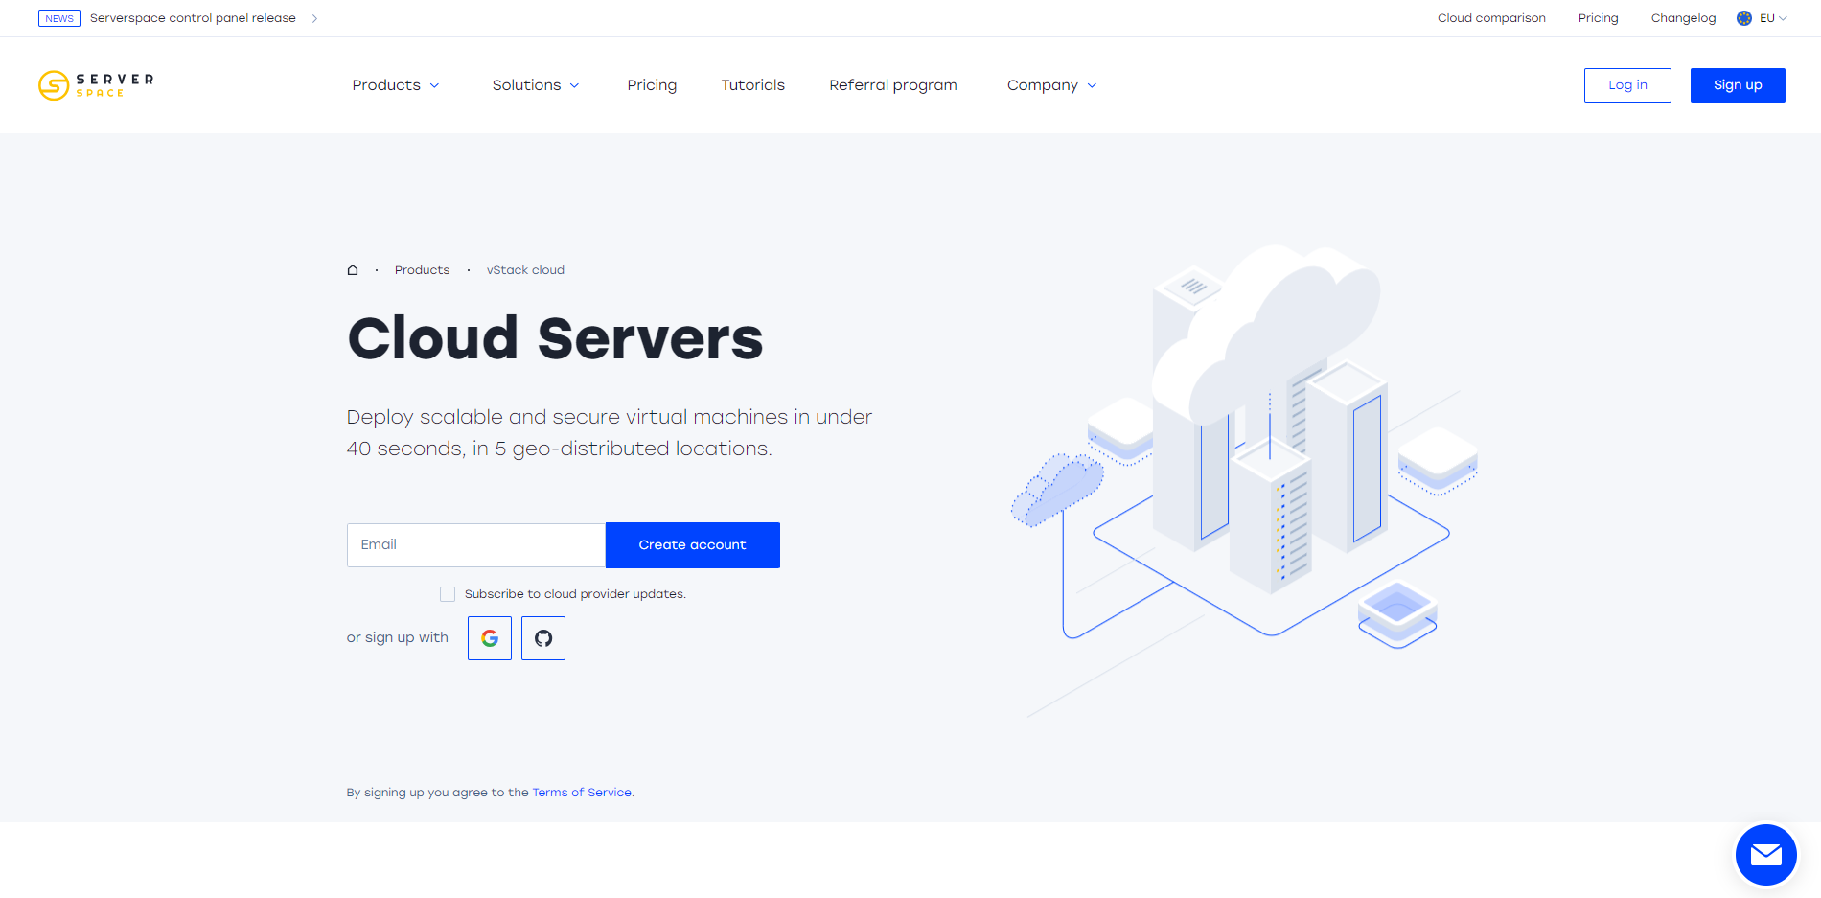Open the mail chat bubble
This screenshot has height=898, width=1821.
1765,855
